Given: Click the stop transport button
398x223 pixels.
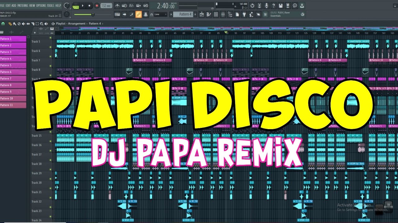Looking at the screenshot, I should [90, 6].
